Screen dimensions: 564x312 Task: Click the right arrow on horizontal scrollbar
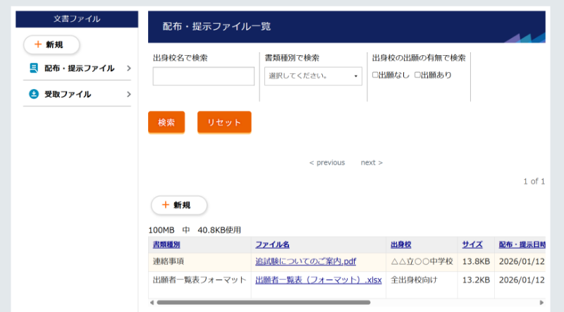tap(541, 302)
